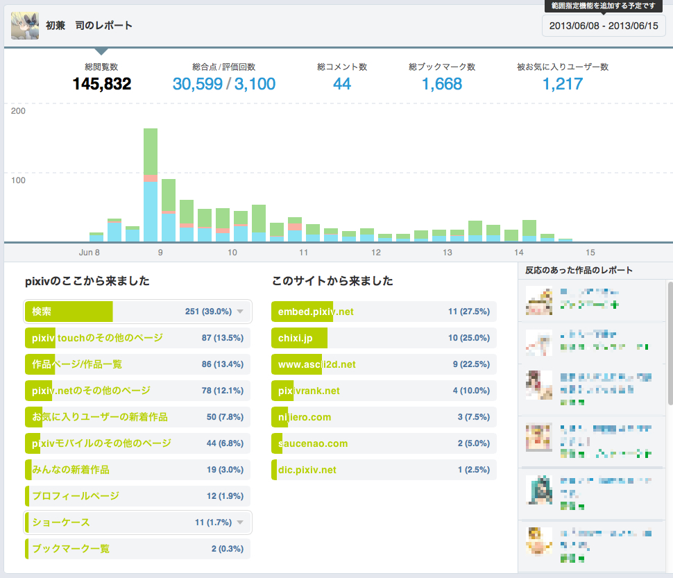Select the 総閲覧数 stat tab
This screenshot has width=673, height=578.
coord(101,77)
